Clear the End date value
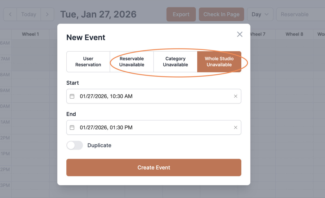The width and height of the screenshot is (325, 198). [x=236, y=127]
